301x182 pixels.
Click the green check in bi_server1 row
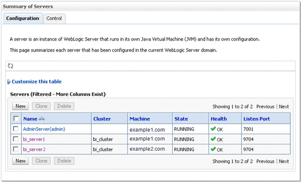coord(213,139)
